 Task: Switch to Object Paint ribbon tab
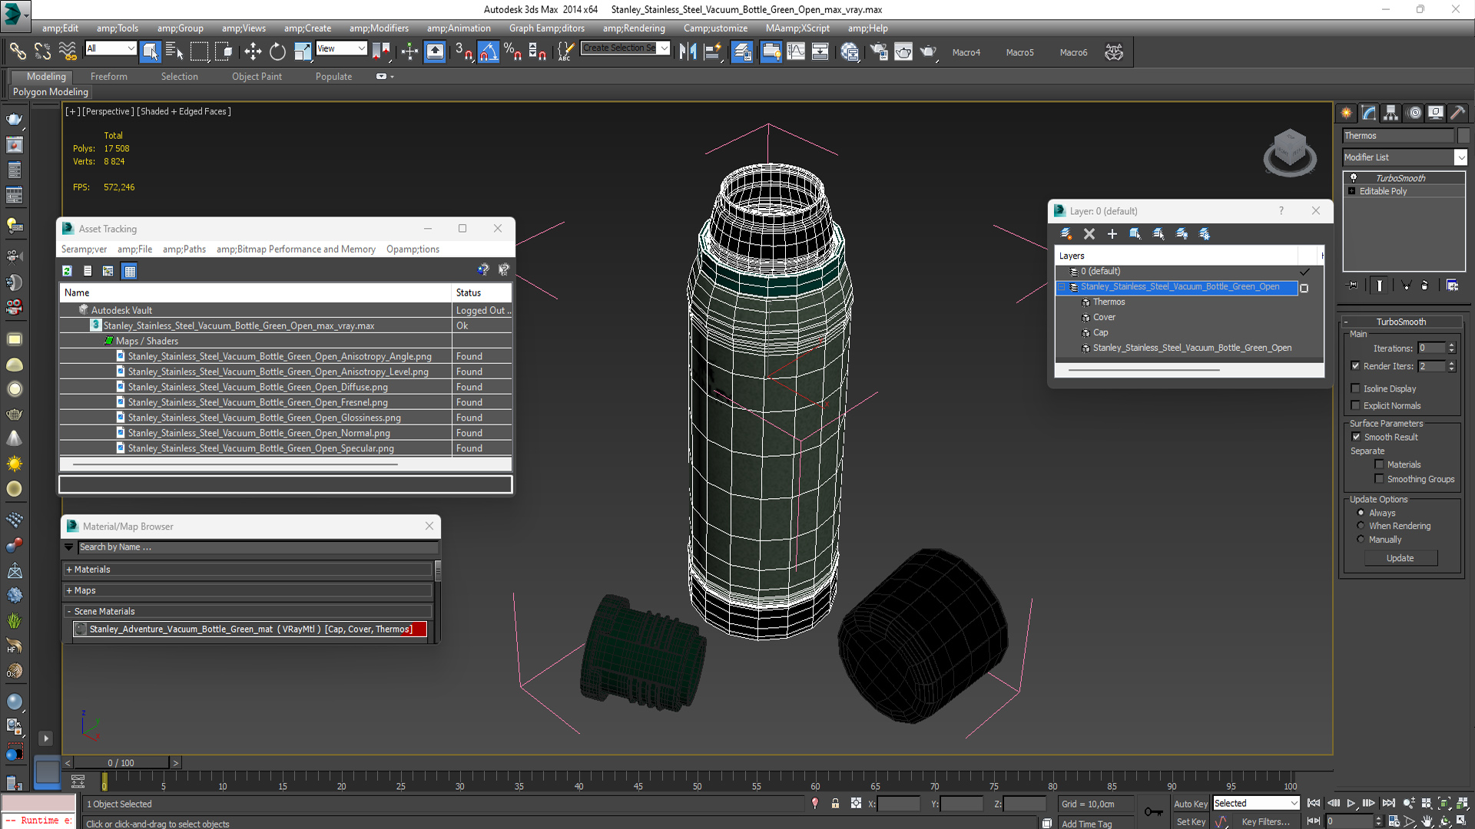tap(257, 77)
